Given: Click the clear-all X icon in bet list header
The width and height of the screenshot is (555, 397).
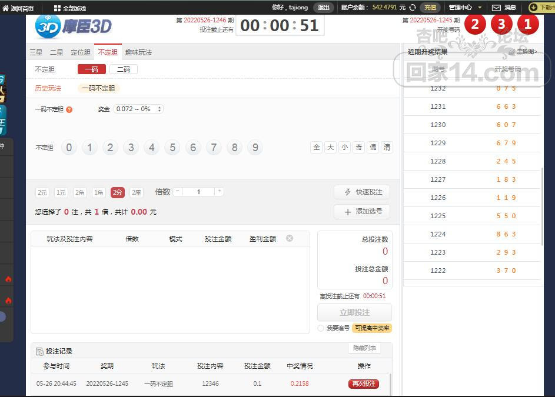Looking at the screenshot, I should 290,238.
